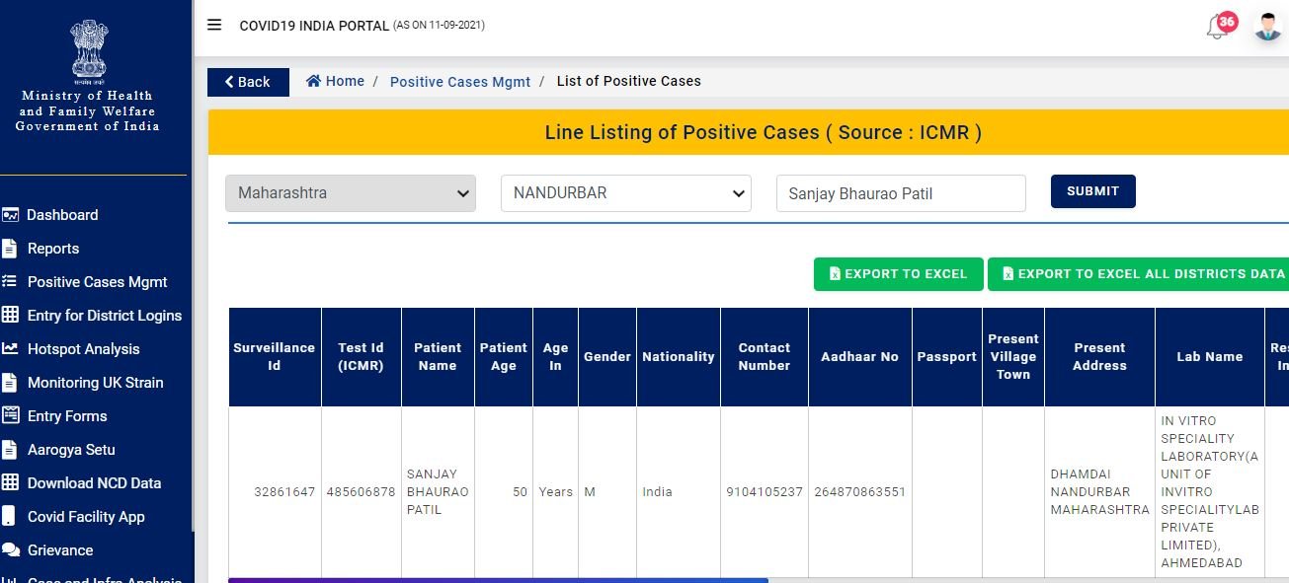Click the user profile avatar
This screenshot has height=583, width=1289.
click(1267, 27)
